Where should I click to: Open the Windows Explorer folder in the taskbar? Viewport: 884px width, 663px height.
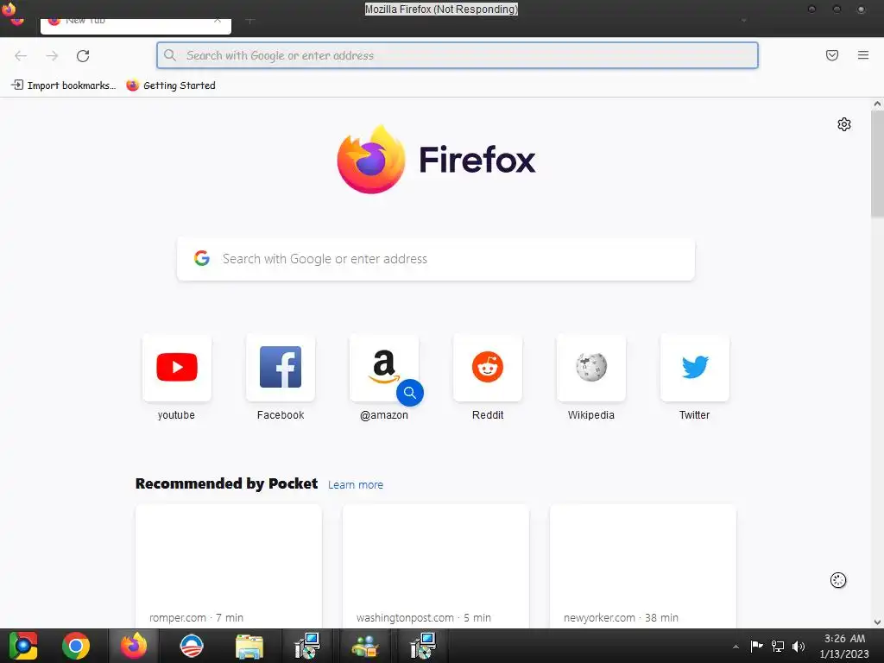tap(249, 647)
